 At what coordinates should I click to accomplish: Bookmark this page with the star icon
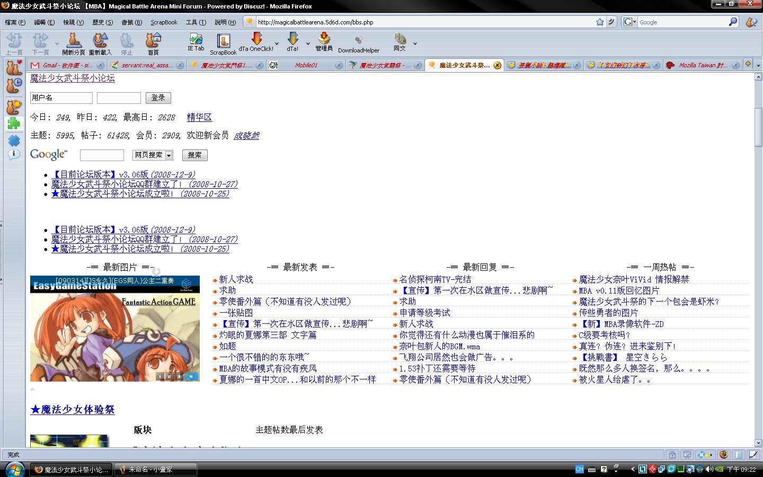pos(600,22)
